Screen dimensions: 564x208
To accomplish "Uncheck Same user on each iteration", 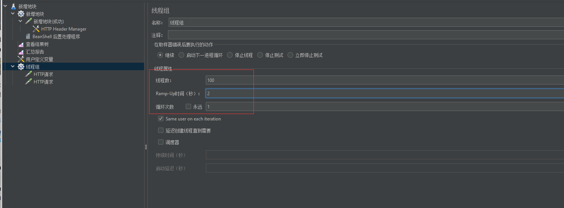I will click(x=161, y=119).
